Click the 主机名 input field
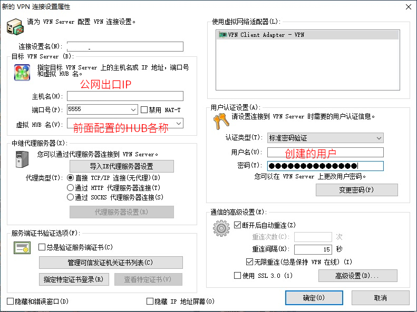The width and height of the screenshot is (417, 312). pos(125,96)
